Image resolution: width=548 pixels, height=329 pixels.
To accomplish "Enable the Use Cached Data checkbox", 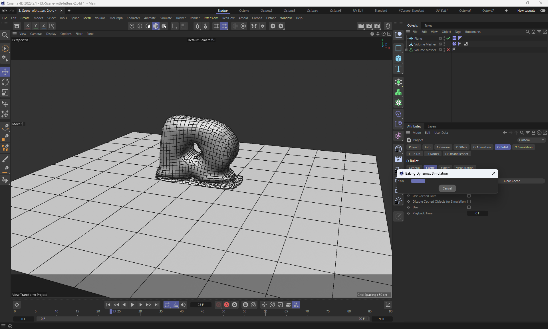I will (469, 196).
